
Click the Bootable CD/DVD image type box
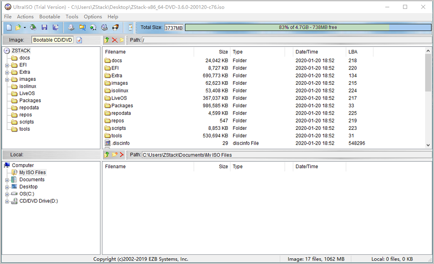click(x=53, y=40)
